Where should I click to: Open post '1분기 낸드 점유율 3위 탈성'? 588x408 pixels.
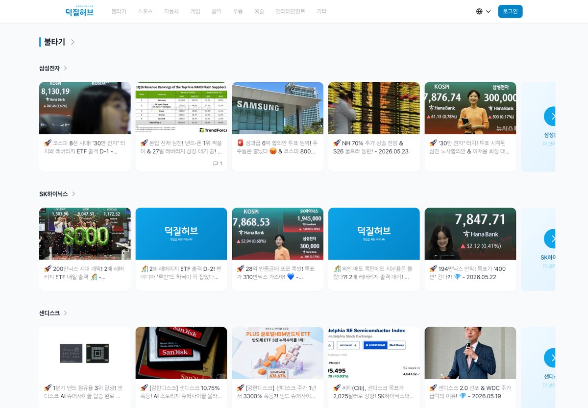(x=85, y=392)
